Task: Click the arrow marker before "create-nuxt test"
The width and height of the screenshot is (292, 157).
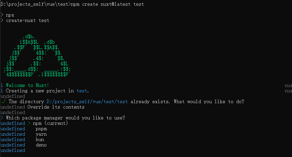Action: click(2, 21)
